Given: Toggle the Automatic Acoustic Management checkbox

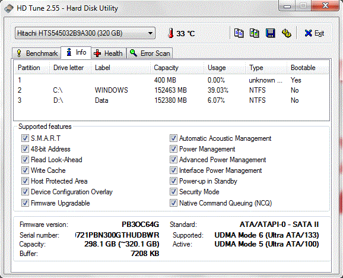Looking at the screenshot, I should pos(173,138).
